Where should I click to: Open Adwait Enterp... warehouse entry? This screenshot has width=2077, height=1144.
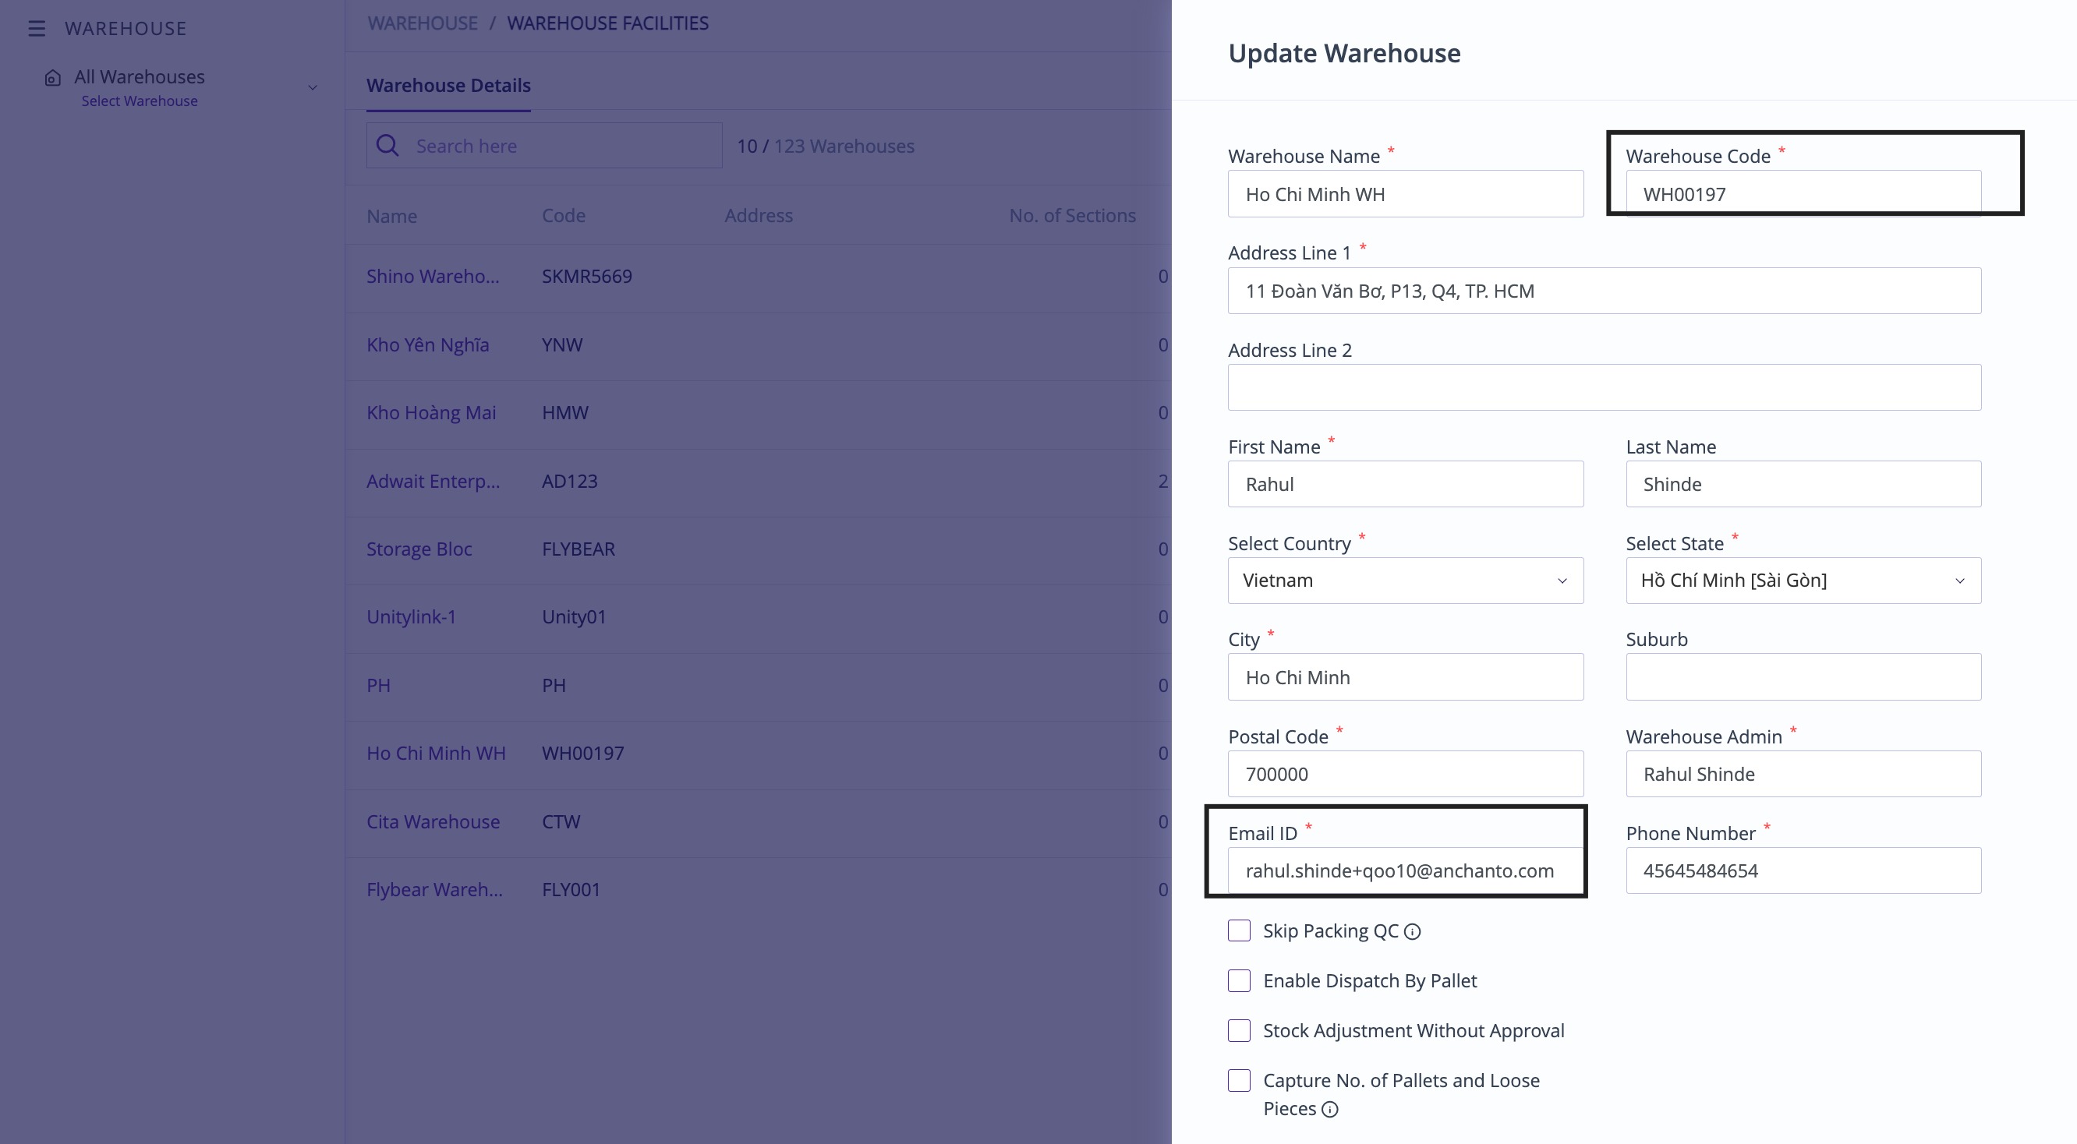tap(433, 481)
